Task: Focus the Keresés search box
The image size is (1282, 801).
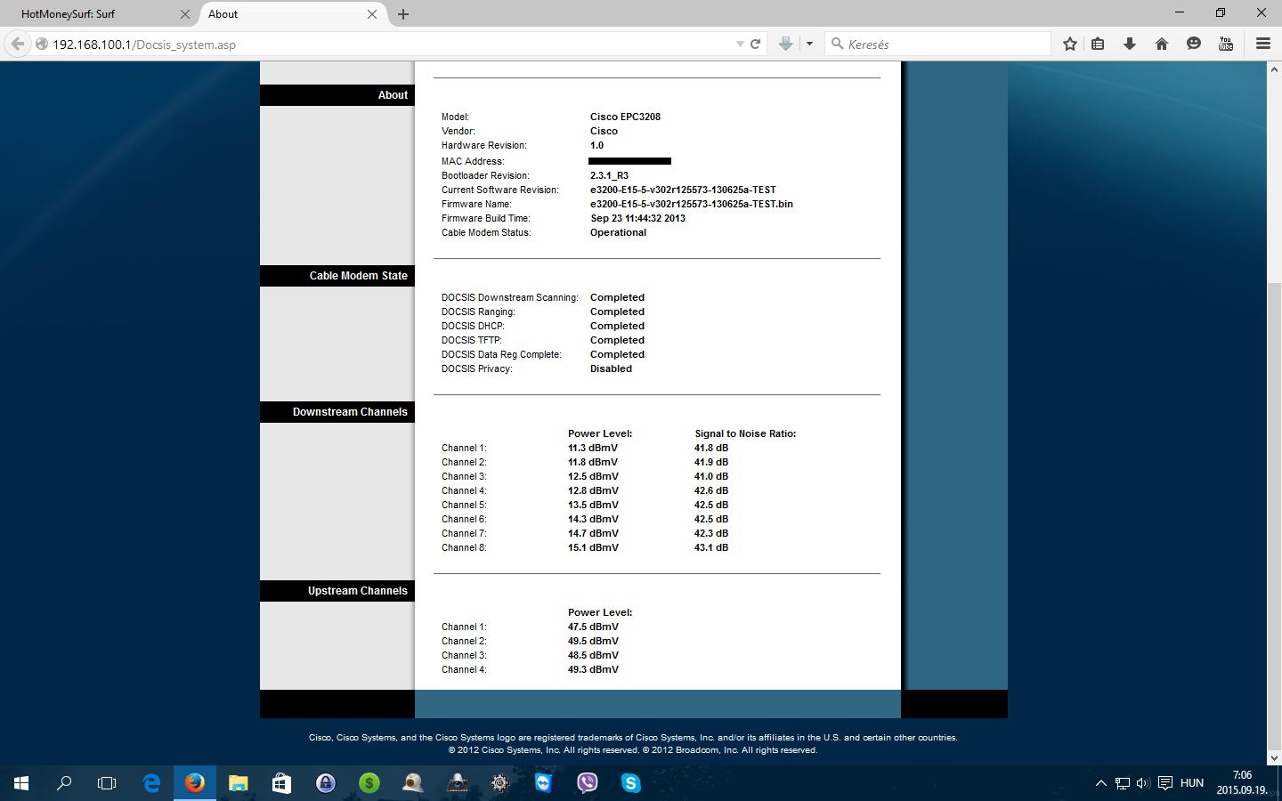Action: (938, 44)
